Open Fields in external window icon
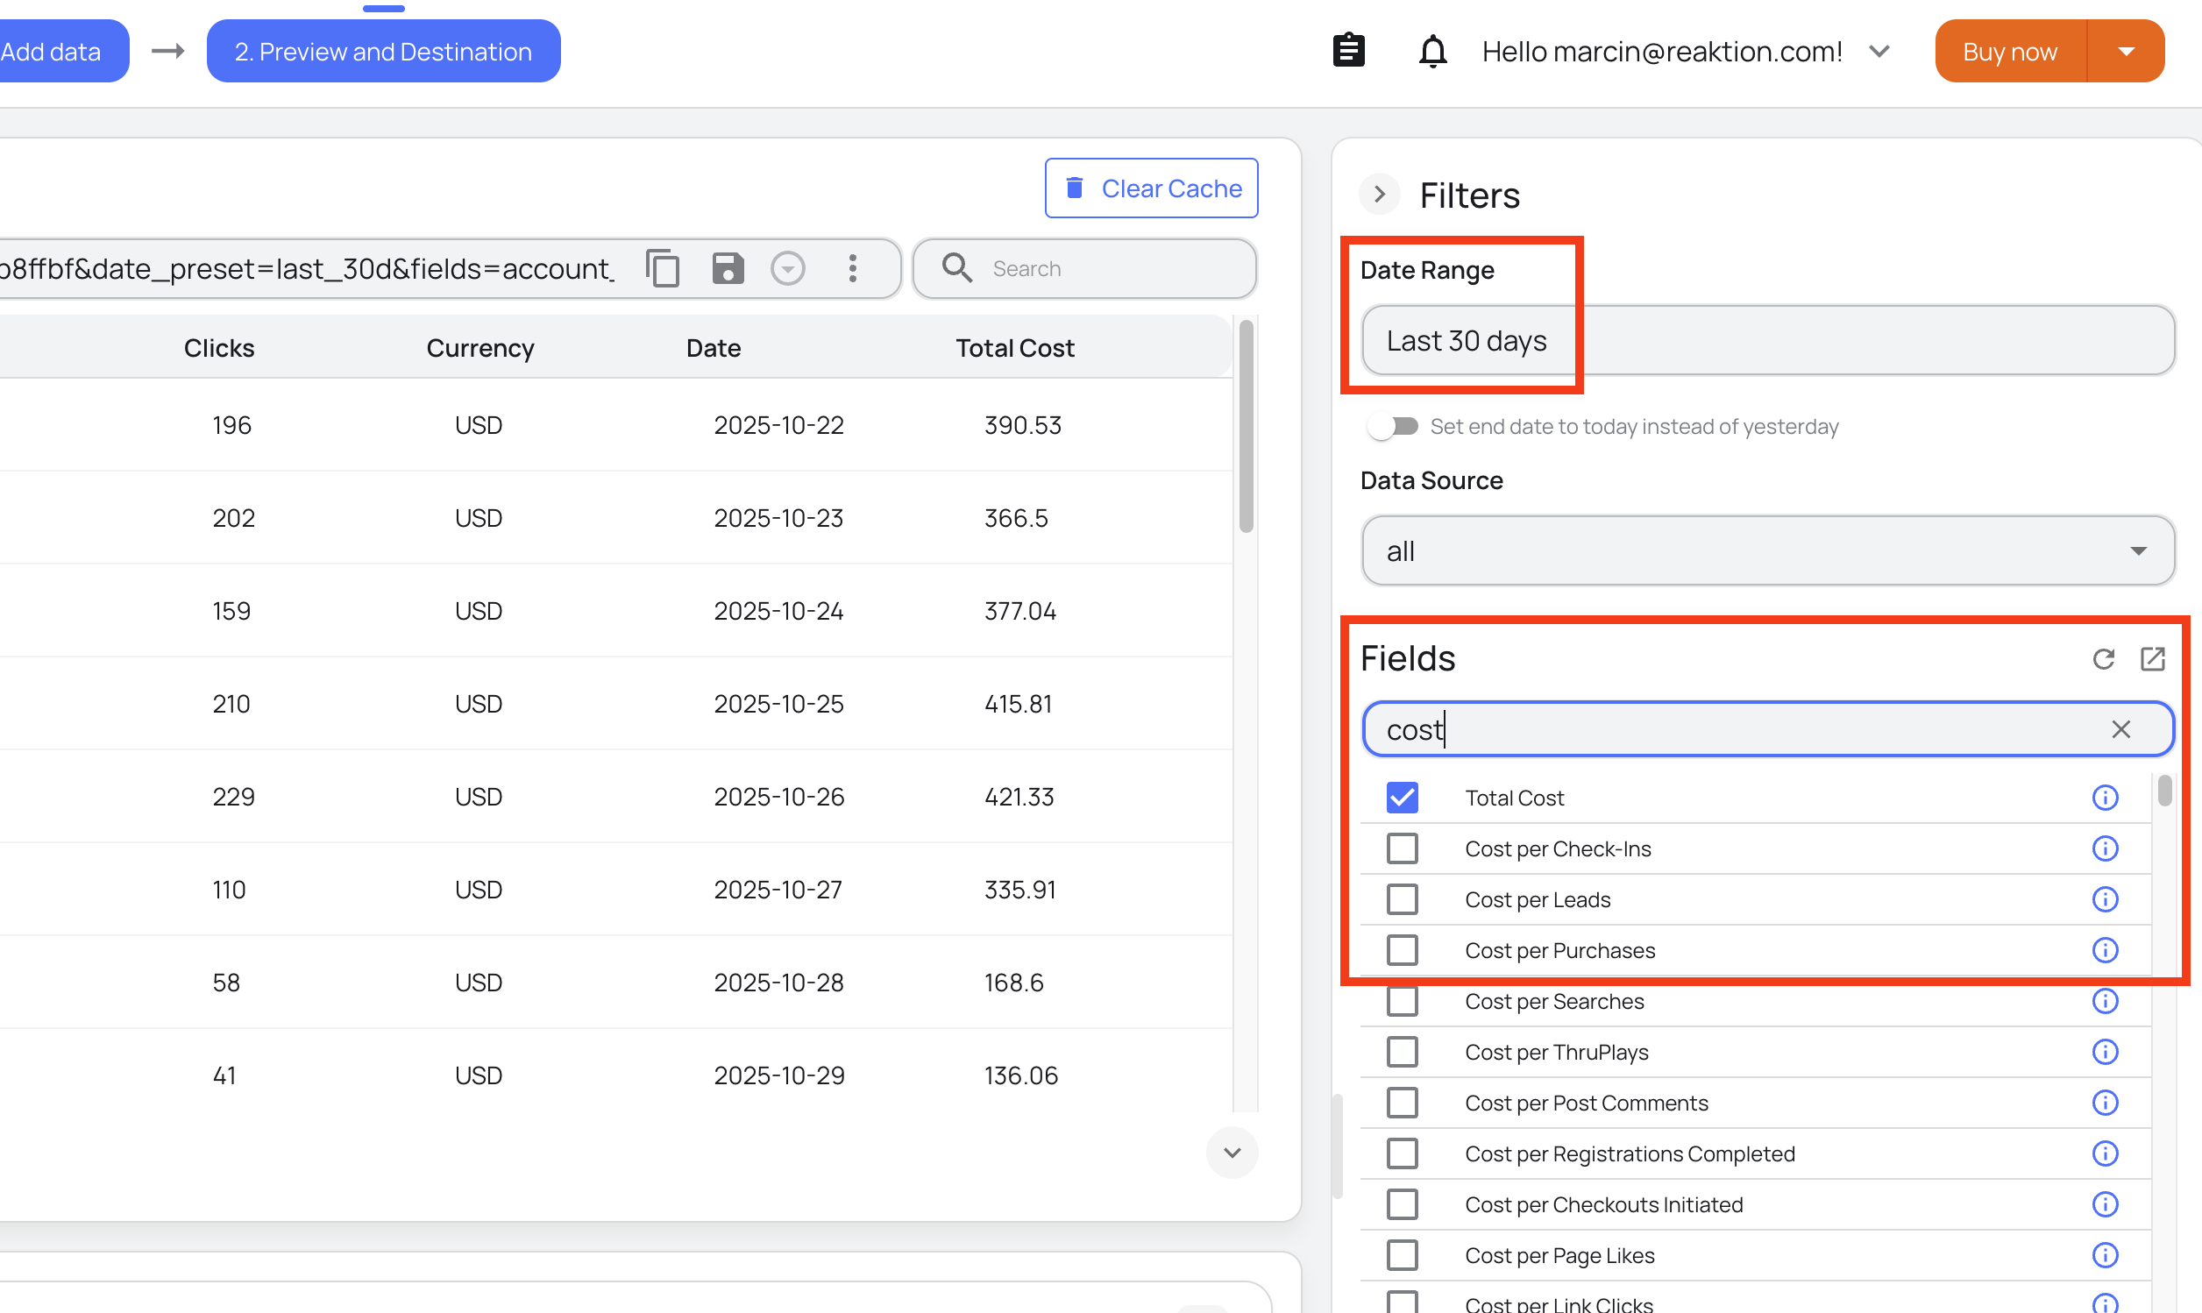Screen dimensions: 2202x1313 click(x=2151, y=658)
